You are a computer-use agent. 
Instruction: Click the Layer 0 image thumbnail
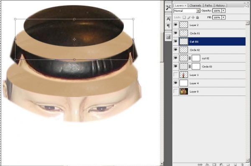pyautogui.click(x=184, y=91)
